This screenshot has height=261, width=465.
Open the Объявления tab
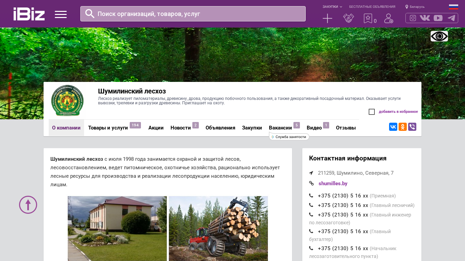coord(220,128)
